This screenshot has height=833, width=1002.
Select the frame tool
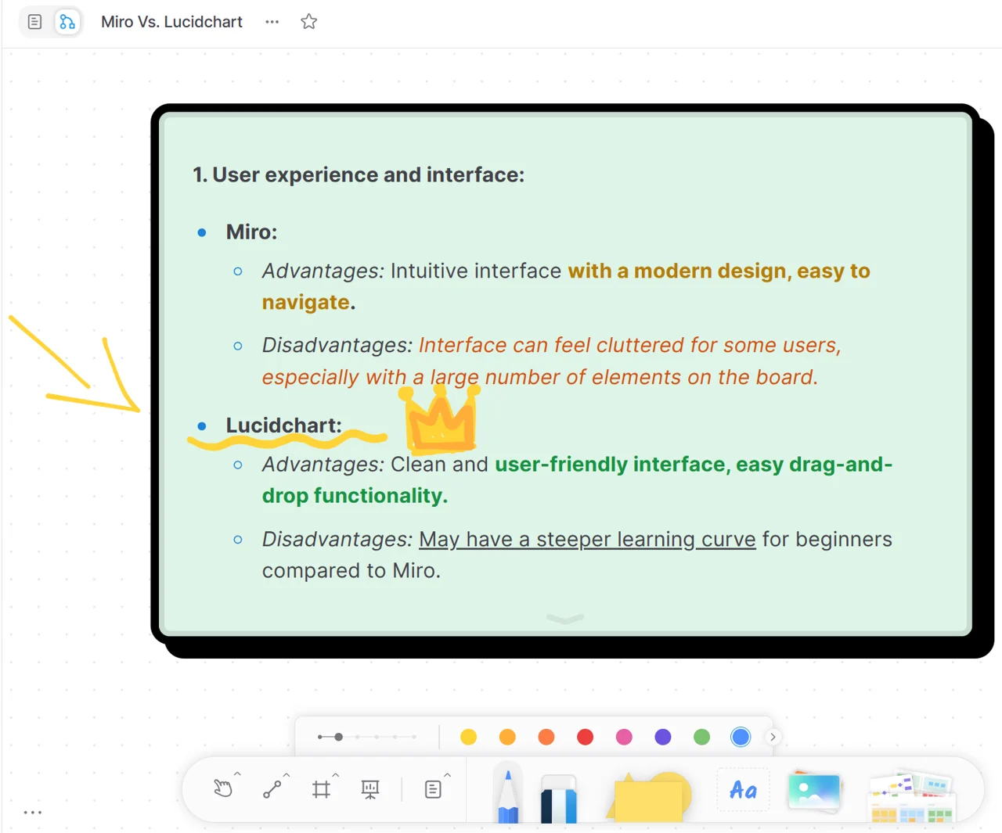pos(321,789)
